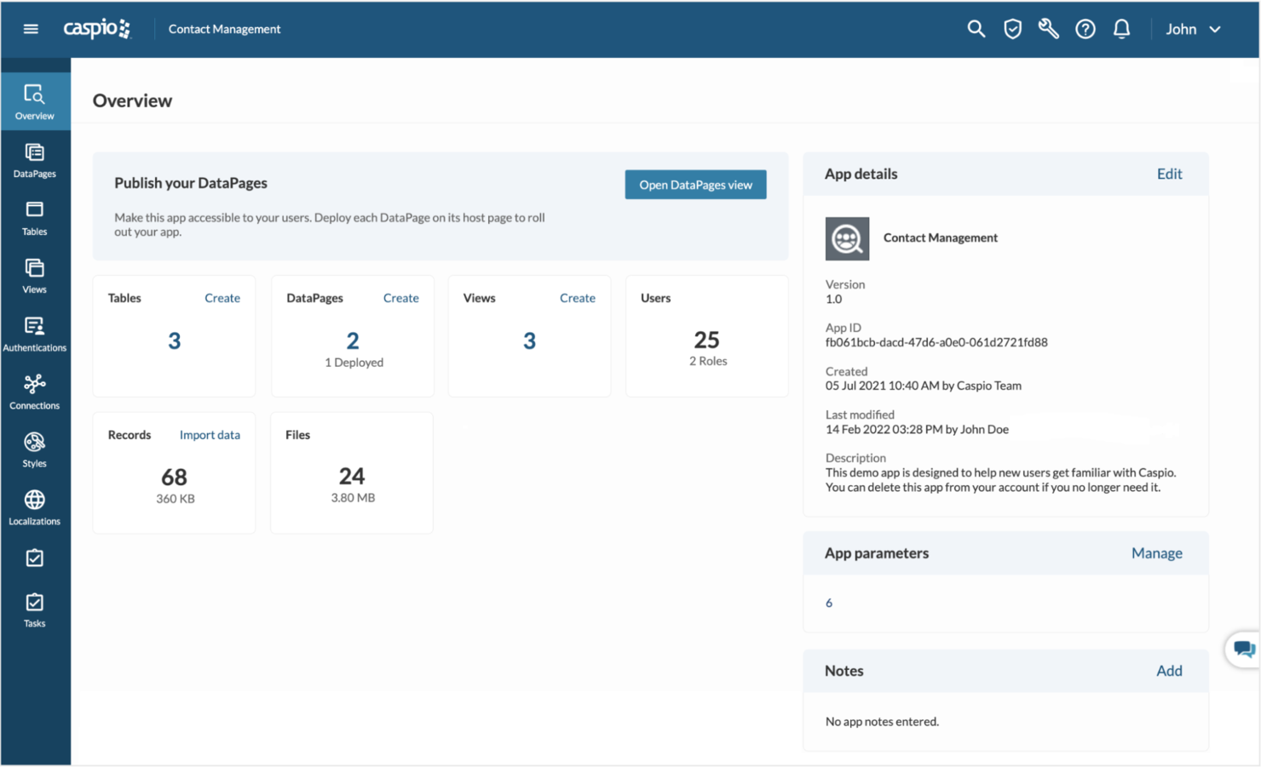The height and width of the screenshot is (767, 1261).
Task: Open the hamburger navigation menu
Action: pos(31,28)
